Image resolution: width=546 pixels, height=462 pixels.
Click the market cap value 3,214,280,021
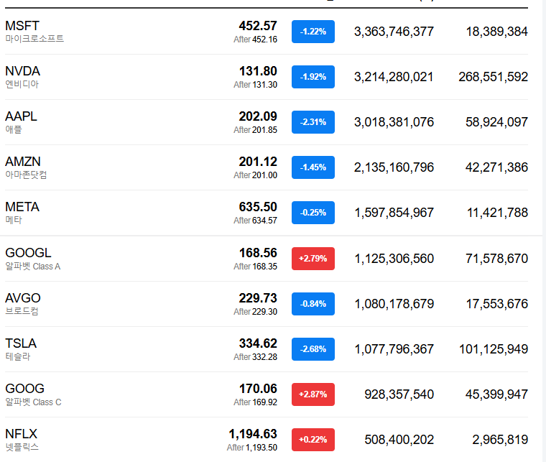tap(394, 77)
